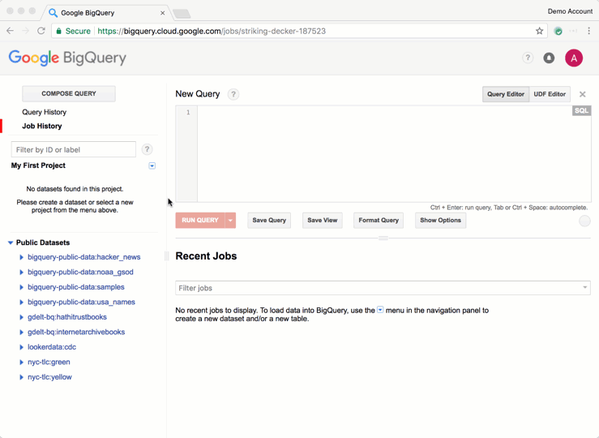Screen dimensions: 599x438
Task: Click the help icon beside the filter field
Action: click(x=147, y=149)
